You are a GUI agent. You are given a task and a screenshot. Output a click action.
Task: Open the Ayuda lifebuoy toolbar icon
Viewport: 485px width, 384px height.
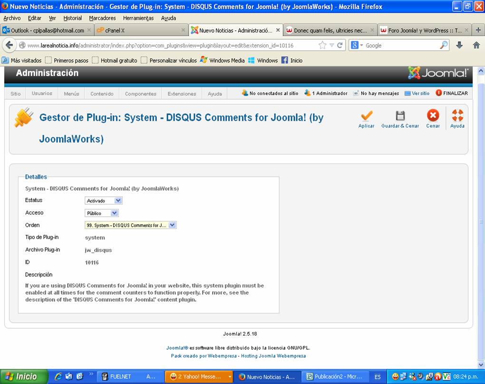click(457, 115)
